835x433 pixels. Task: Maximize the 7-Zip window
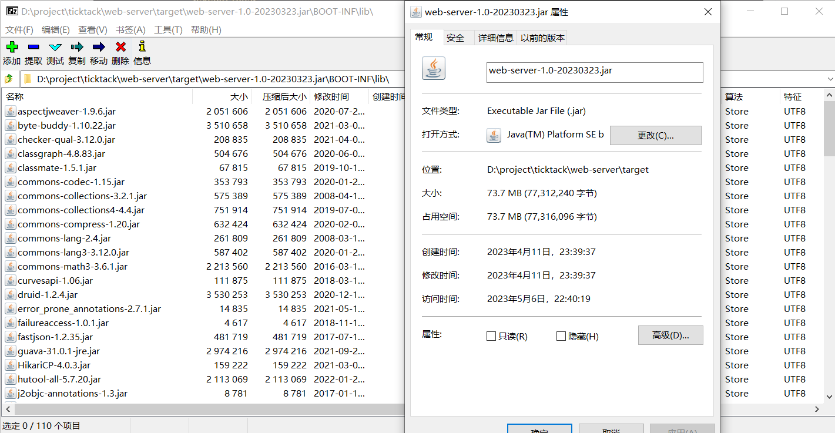tap(784, 11)
